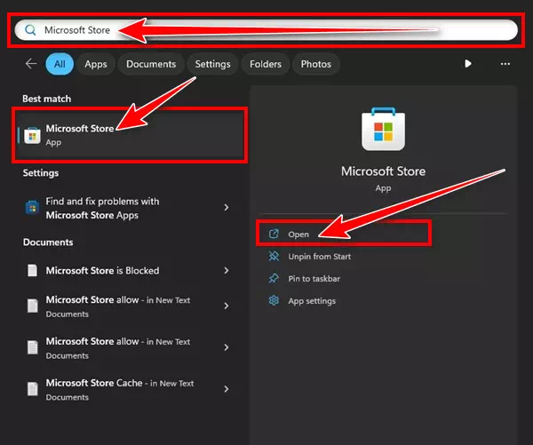The width and height of the screenshot is (533, 445).
Task: Click file icon of Microsoft Store is Blocked
Action: [33, 271]
